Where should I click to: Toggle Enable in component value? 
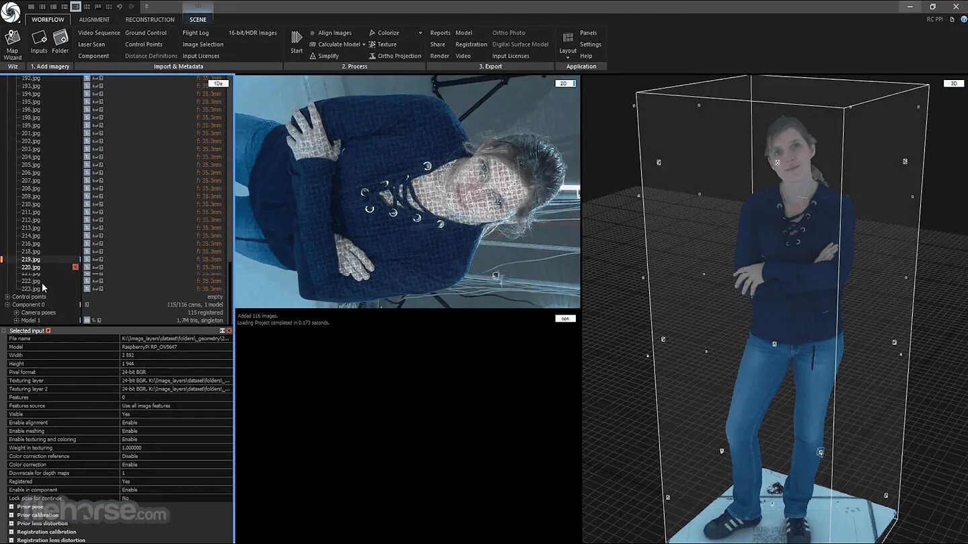pyautogui.click(x=177, y=490)
